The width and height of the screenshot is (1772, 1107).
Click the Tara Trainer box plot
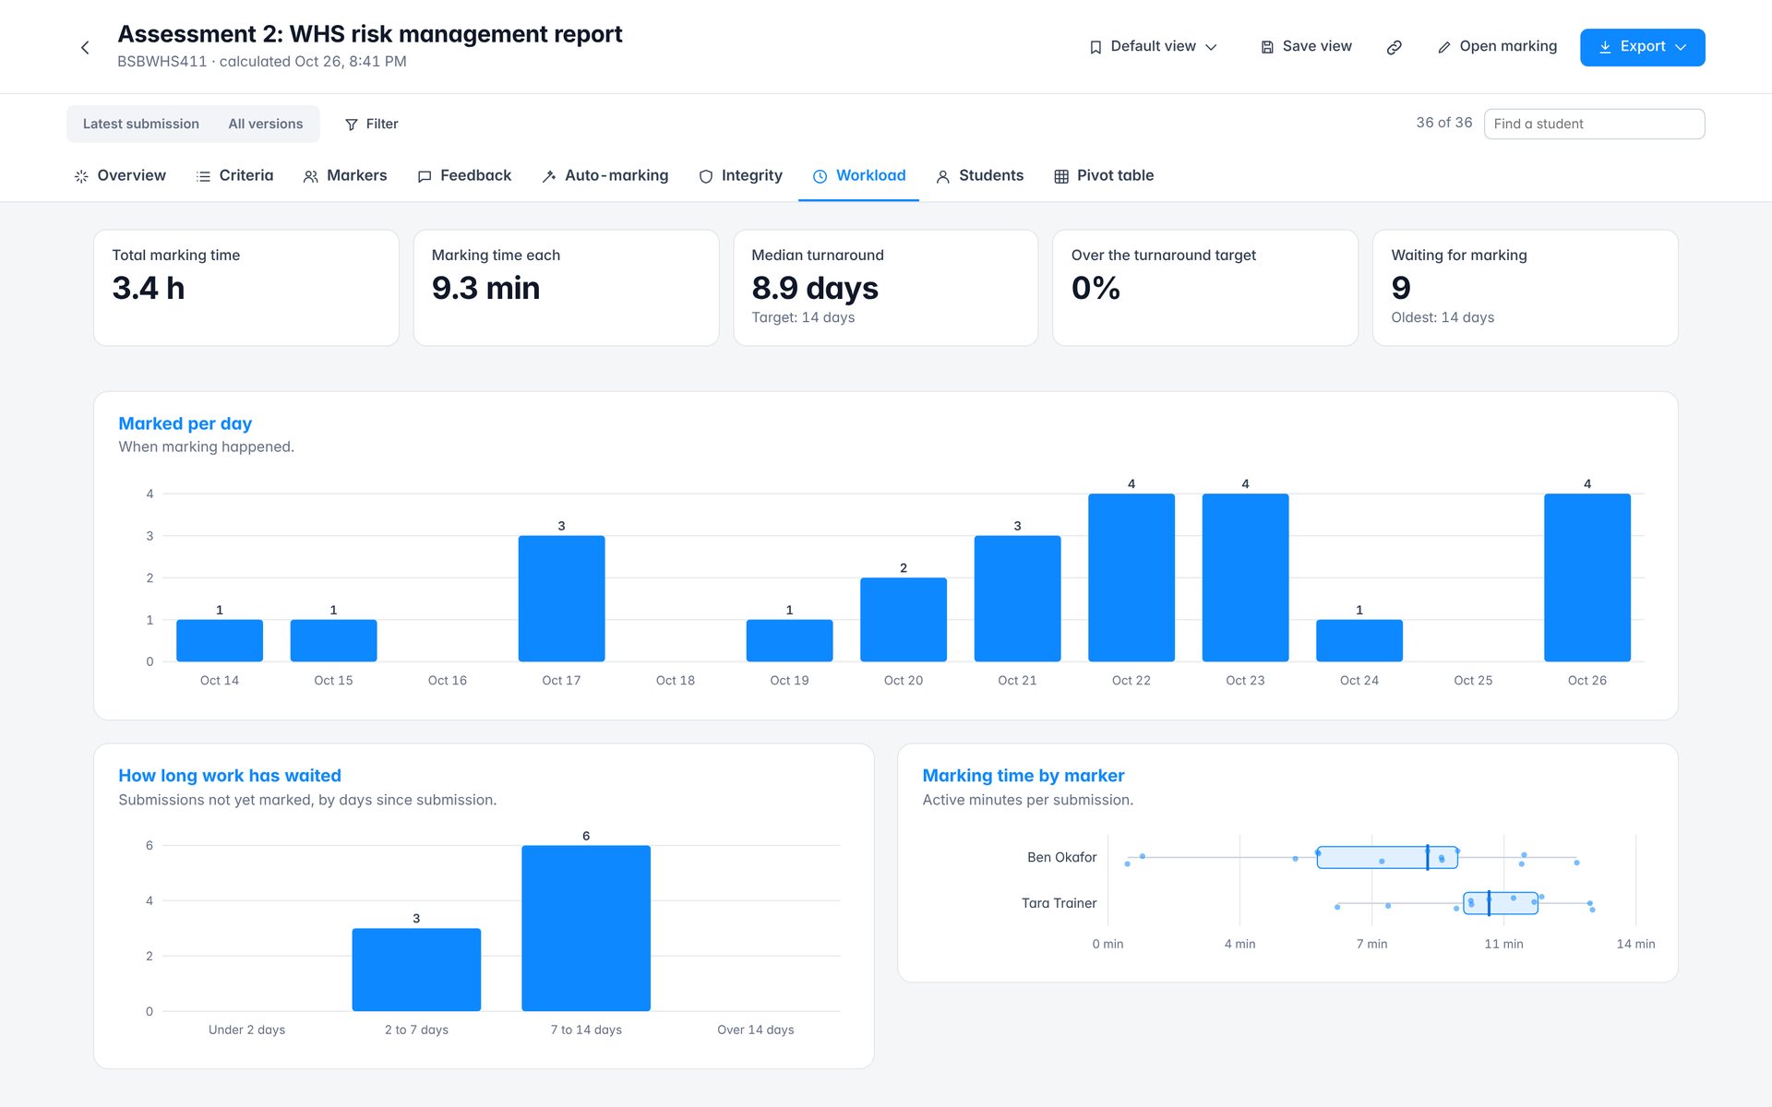tap(1501, 903)
